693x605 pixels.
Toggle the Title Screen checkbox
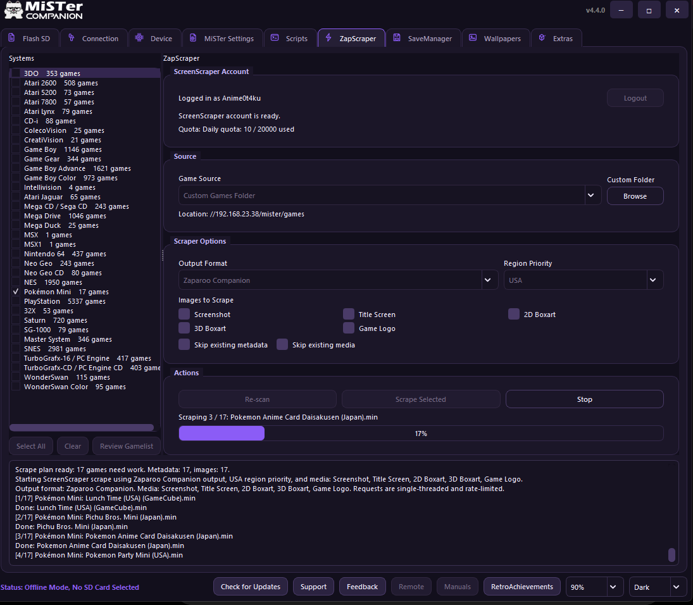pos(349,315)
